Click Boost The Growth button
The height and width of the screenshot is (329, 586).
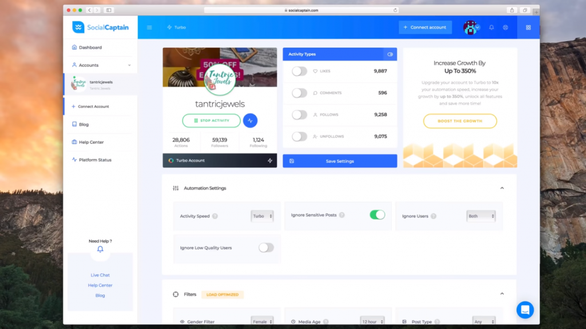coord(460,121)
